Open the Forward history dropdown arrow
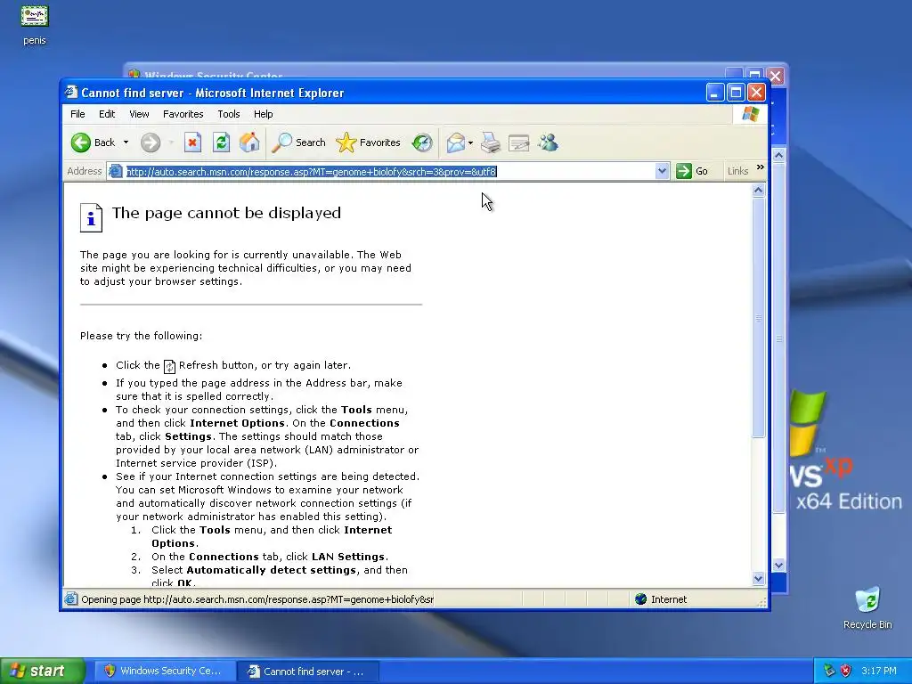 click(x=171, y=142)
